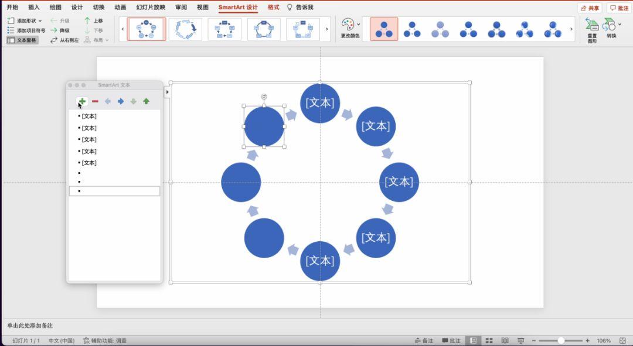Click the first [文本] bullet in text pane

[x=89, y=116]
